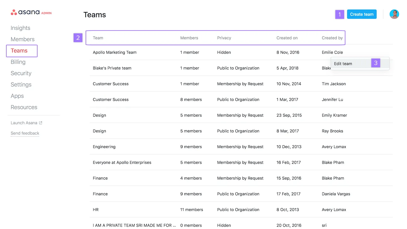Click the external-link icon beside Launch Asana
This screenshot has height=229, width=407.
40,122
